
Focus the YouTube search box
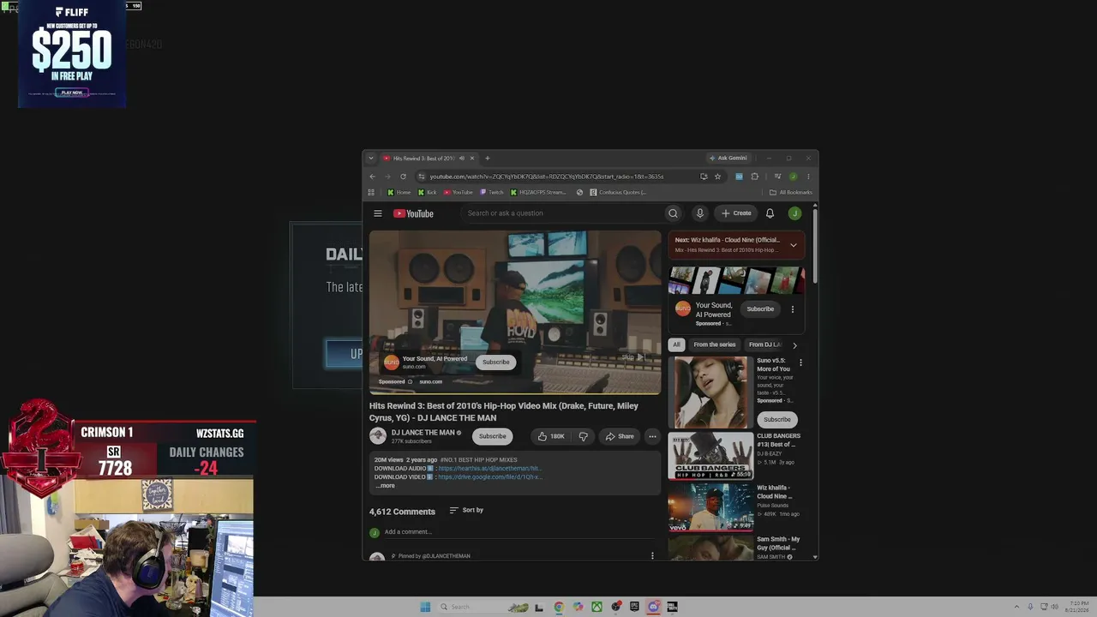point(562,213)
